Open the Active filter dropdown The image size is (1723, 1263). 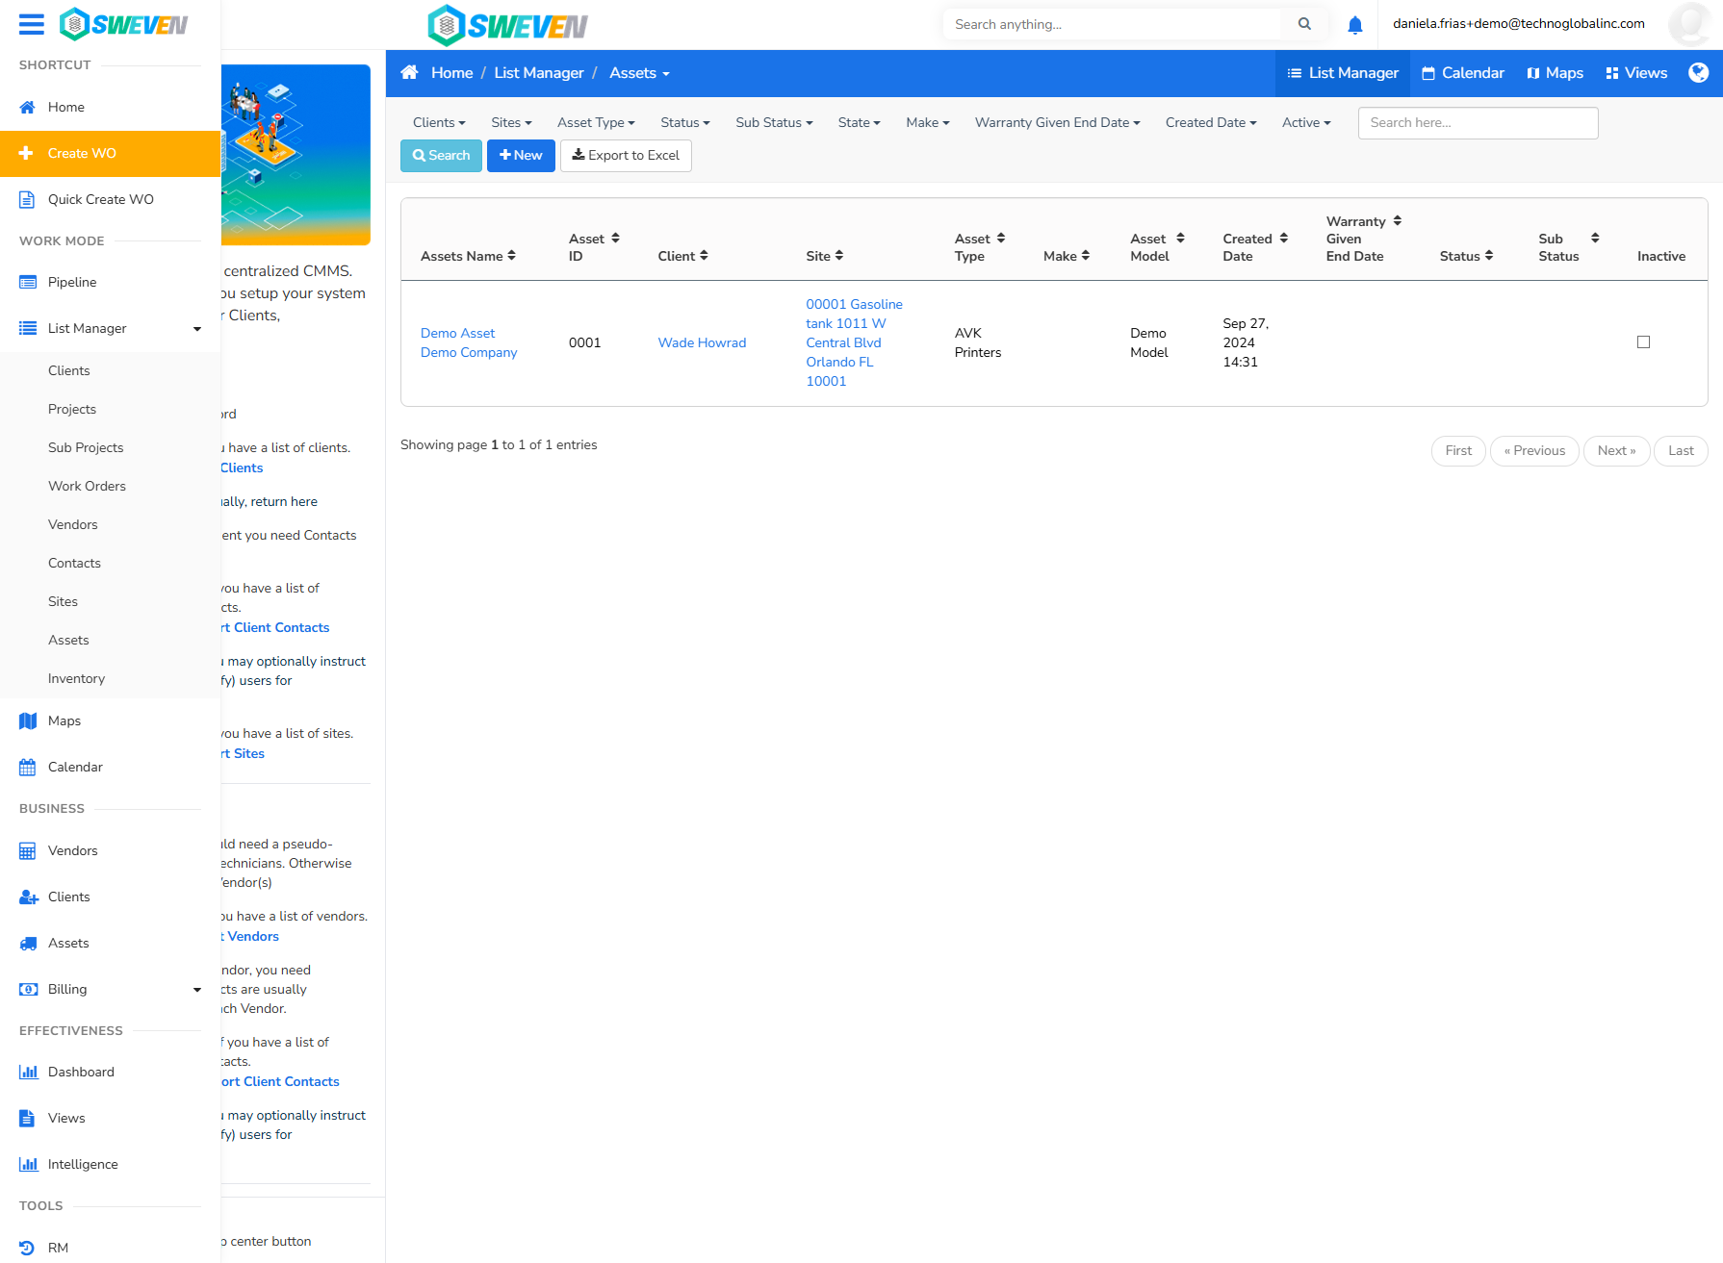coord(1306,123)
